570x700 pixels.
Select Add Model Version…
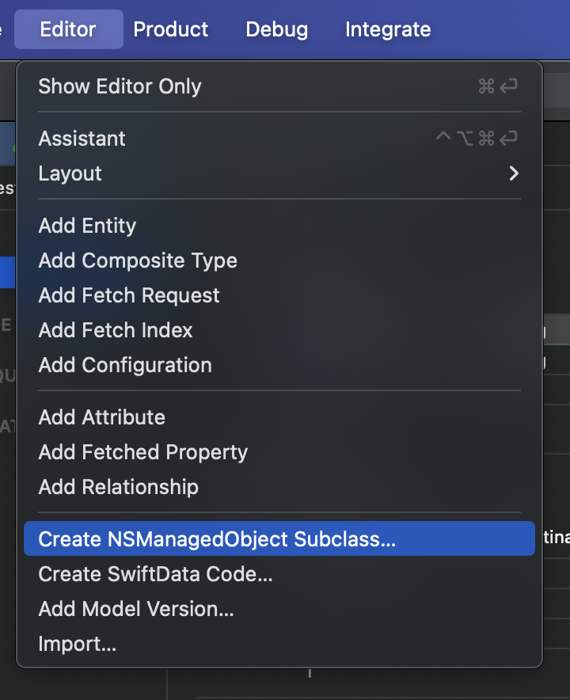pyautogui.click(x=279, y=608)
